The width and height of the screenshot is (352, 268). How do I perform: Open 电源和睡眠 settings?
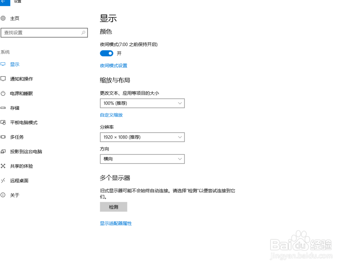21,93
